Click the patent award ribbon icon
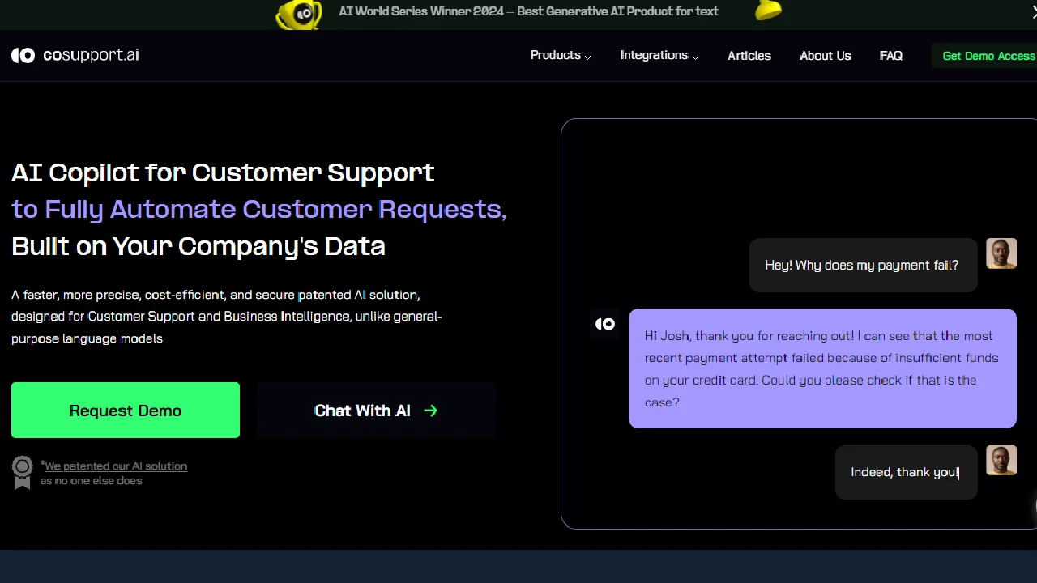 click(22, 473)
